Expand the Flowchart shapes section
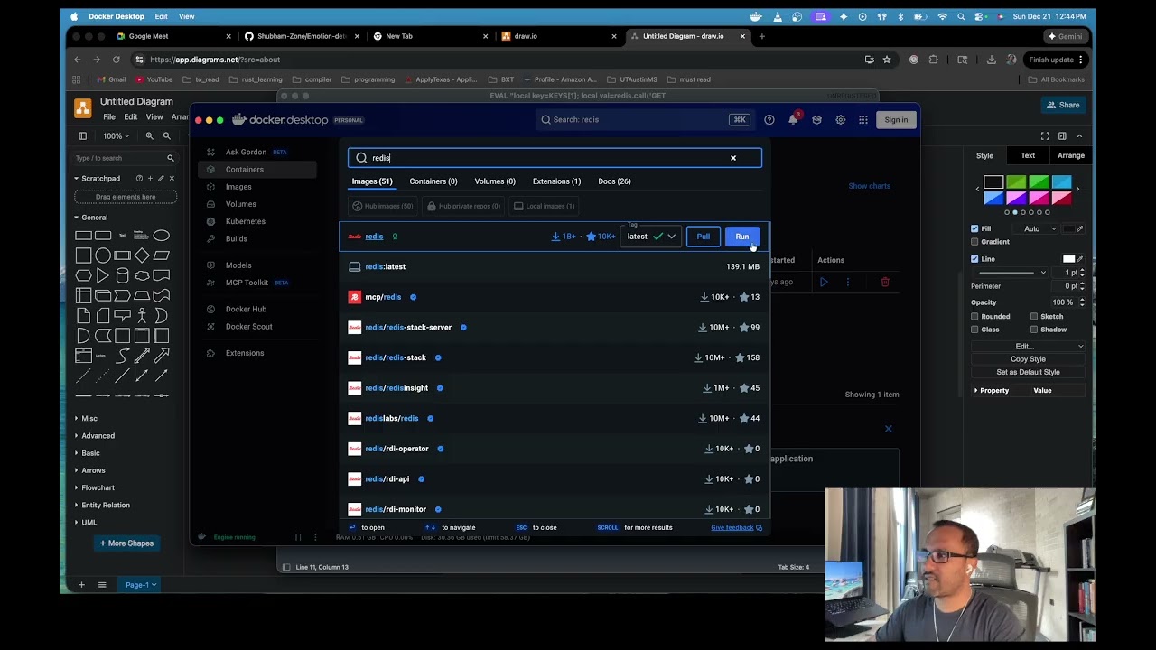Image resolution: width=1156 pixels, height=650 pixels. [98, 487]
